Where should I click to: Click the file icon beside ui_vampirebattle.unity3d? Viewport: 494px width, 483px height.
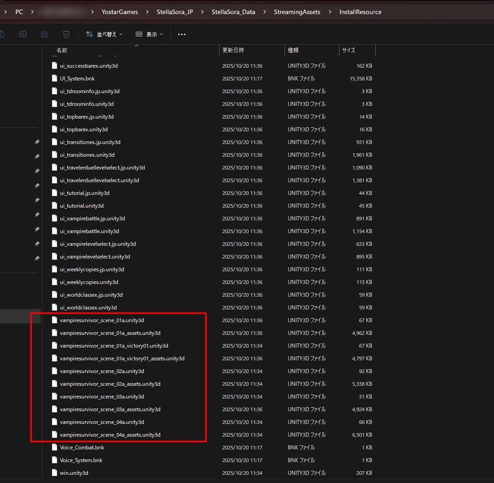(55, 231)
